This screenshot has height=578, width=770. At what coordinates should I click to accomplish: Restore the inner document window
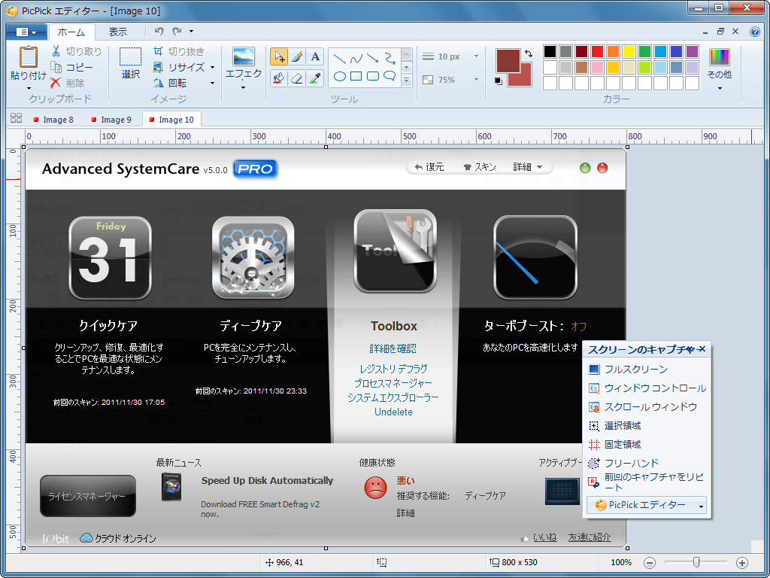coord(720,32)
